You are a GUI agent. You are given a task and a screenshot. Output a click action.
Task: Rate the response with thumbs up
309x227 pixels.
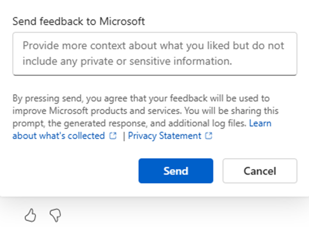(x=31, y=216)
